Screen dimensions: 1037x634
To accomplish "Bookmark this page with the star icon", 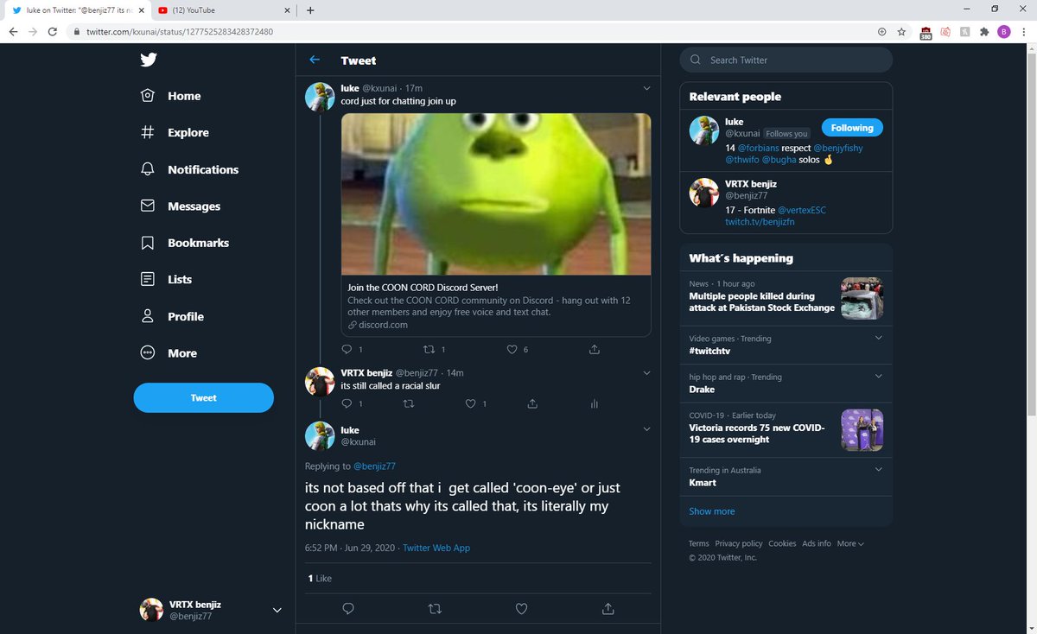I will (901, 32).
